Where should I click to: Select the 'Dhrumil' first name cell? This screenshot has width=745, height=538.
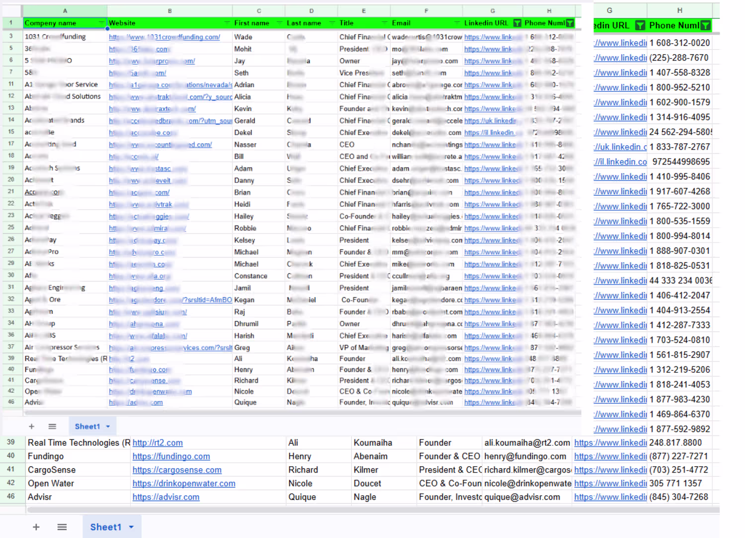259,323
